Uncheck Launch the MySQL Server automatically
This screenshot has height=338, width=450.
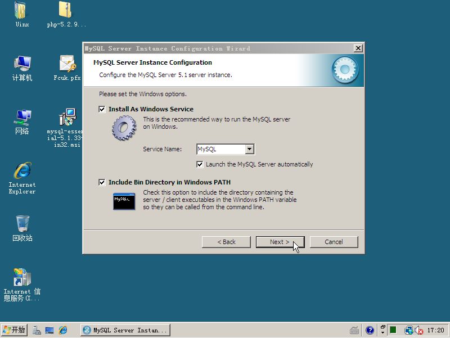pos(200,164)
